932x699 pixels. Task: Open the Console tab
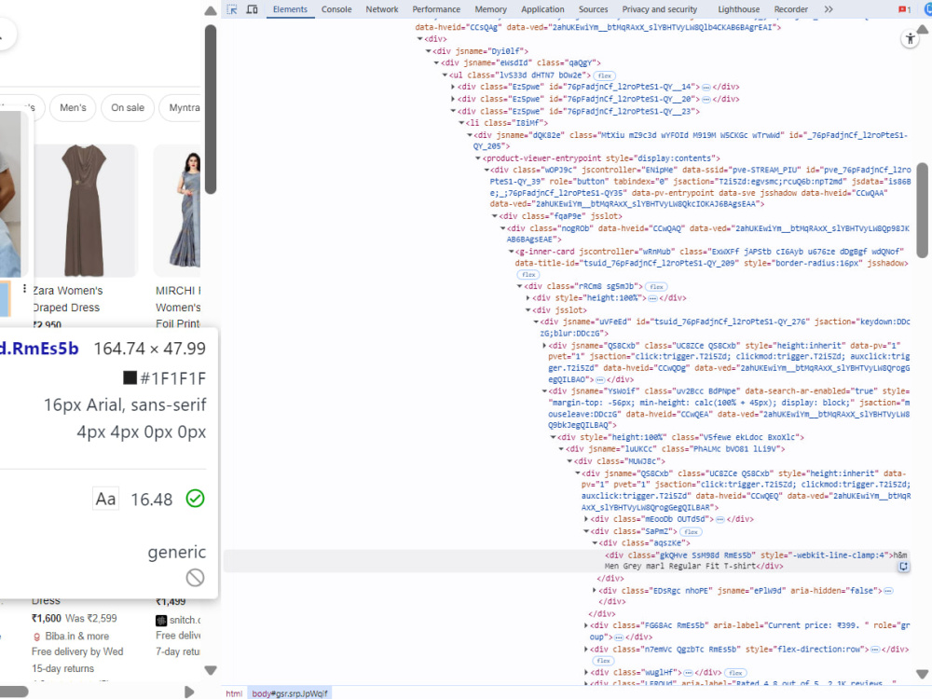(336, 9)
